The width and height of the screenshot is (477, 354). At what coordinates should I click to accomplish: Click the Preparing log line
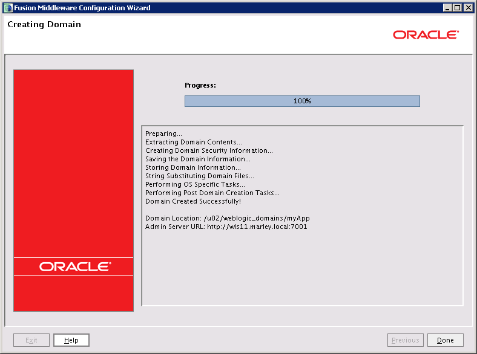[x=163, y=134]
